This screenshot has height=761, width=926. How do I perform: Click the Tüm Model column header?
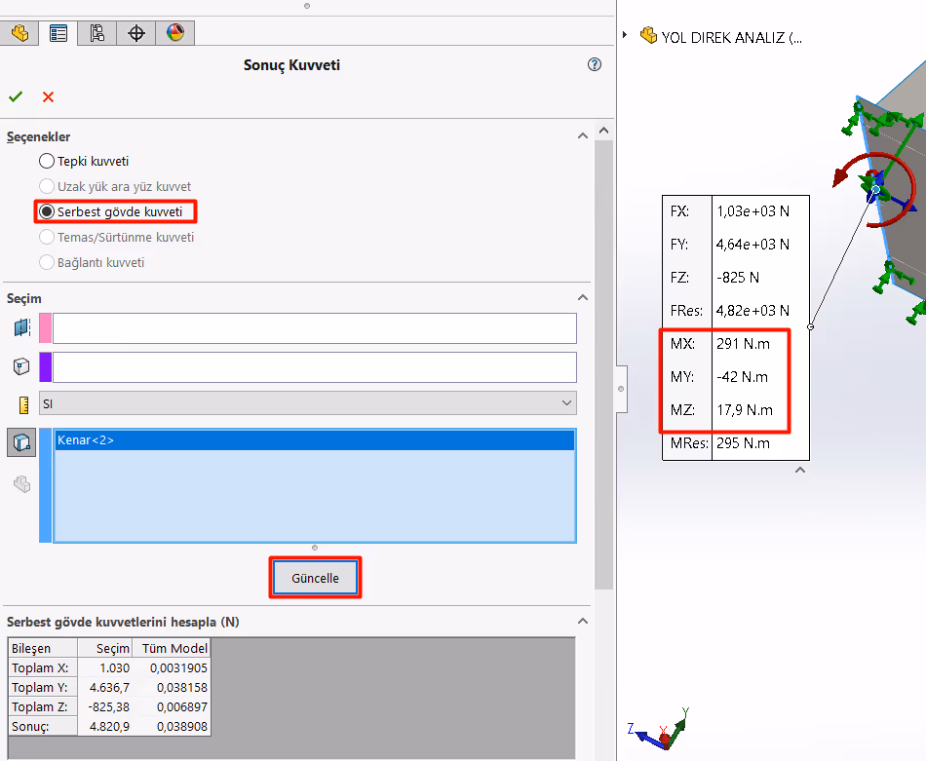click(172, 648)
